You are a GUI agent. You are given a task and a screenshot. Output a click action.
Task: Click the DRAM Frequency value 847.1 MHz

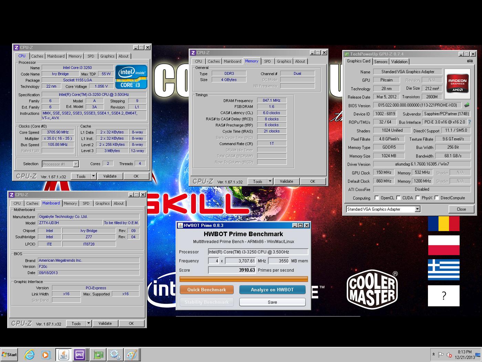pyautogui.click(x=272, y=101)
